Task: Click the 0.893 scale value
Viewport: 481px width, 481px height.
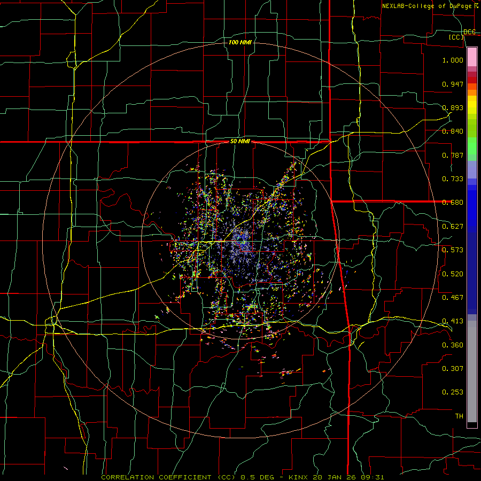Action: [x=453, y=107]
